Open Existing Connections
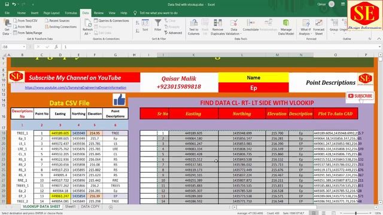Screen dimensions: 383x215 tap(60, 27)
